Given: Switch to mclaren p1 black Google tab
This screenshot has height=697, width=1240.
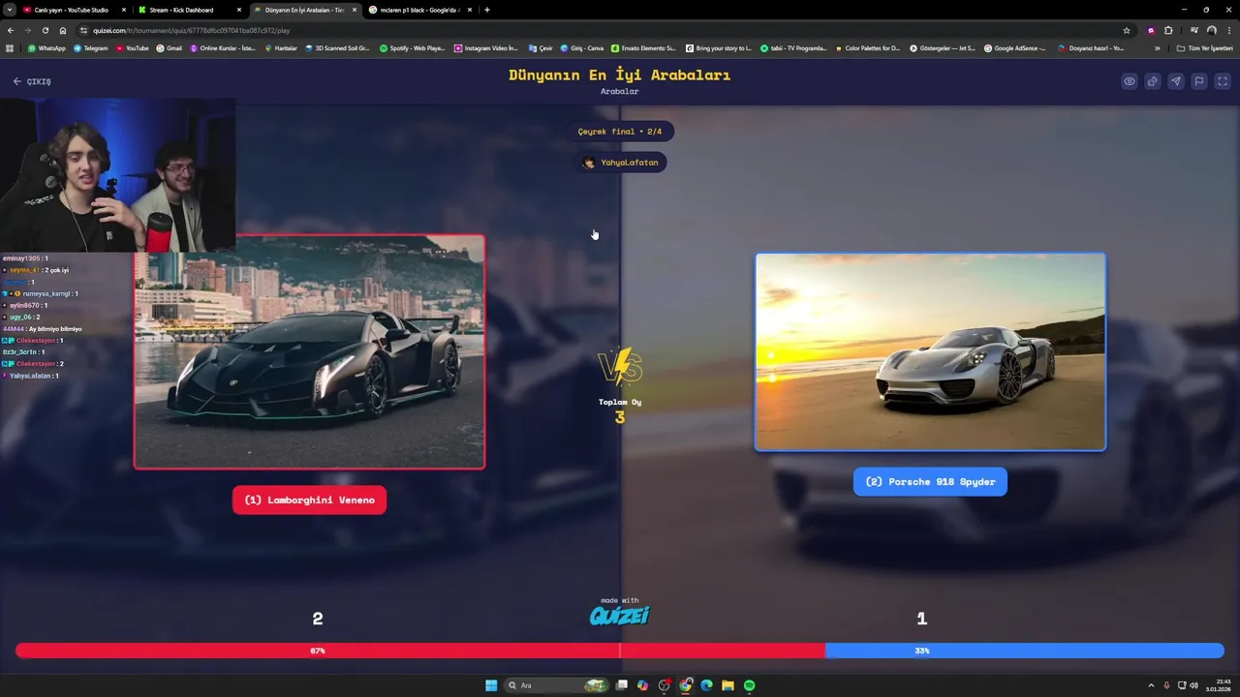Looking at the screenshot, I should tap(419, 10).
